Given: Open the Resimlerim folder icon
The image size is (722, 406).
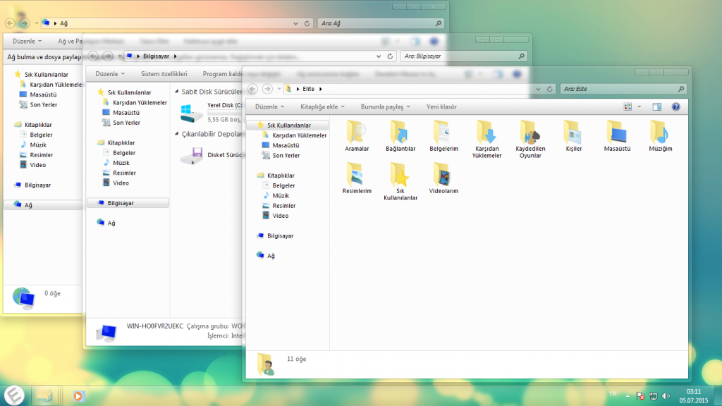Looking at the screenshot, I should [357, 178].
